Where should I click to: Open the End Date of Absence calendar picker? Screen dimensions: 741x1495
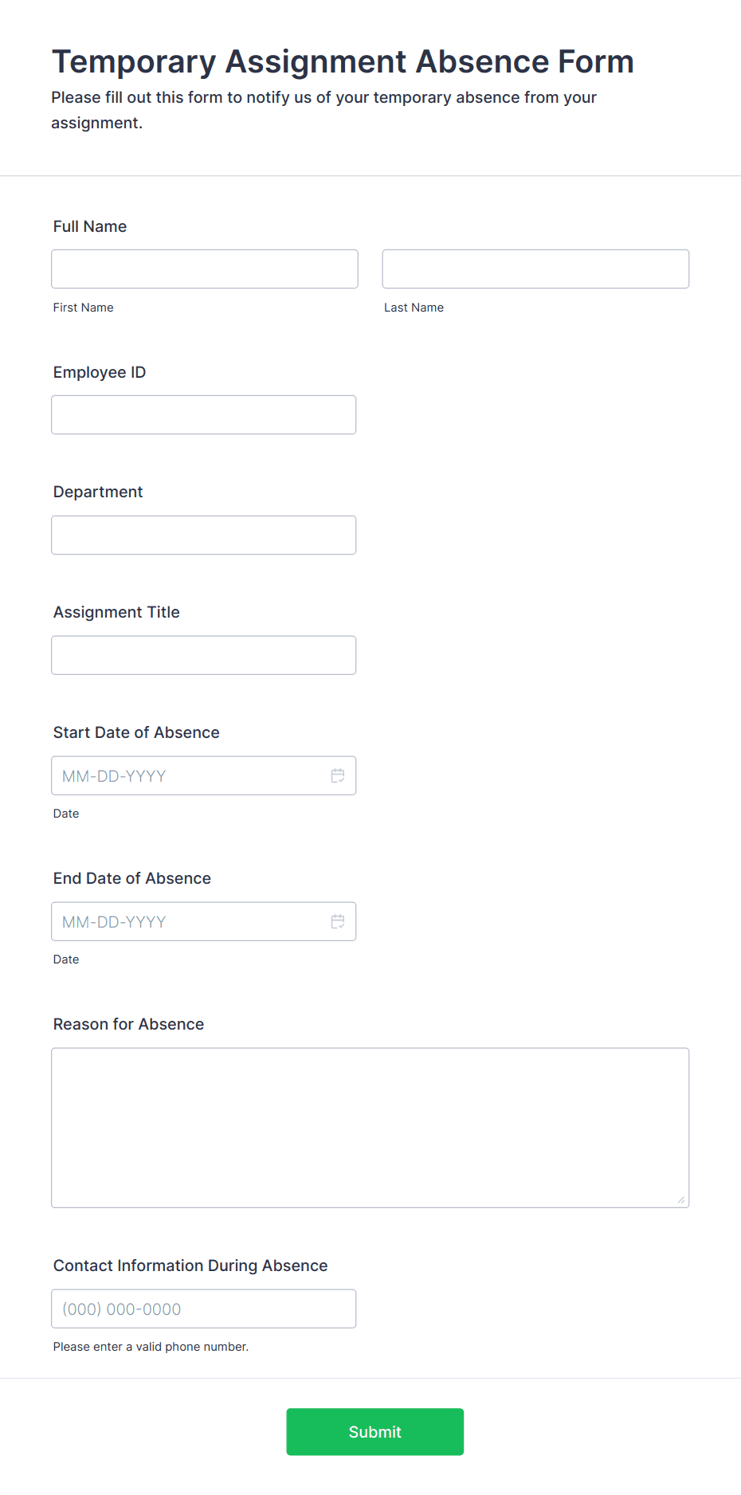[337, 920]
